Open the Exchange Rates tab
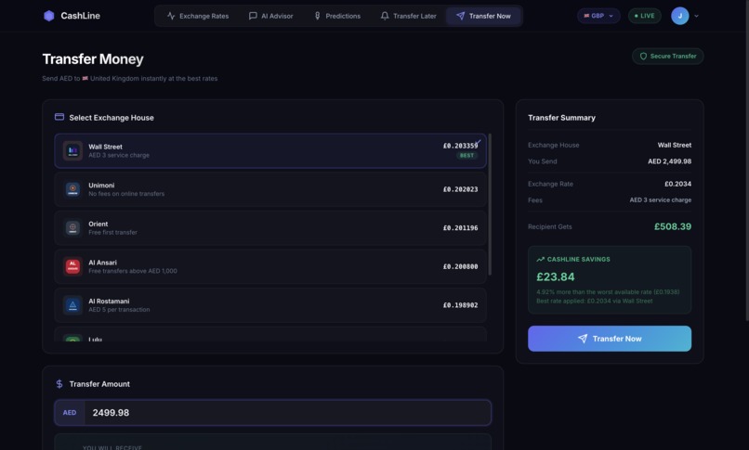749x450 pixels. tap(198, 16)
